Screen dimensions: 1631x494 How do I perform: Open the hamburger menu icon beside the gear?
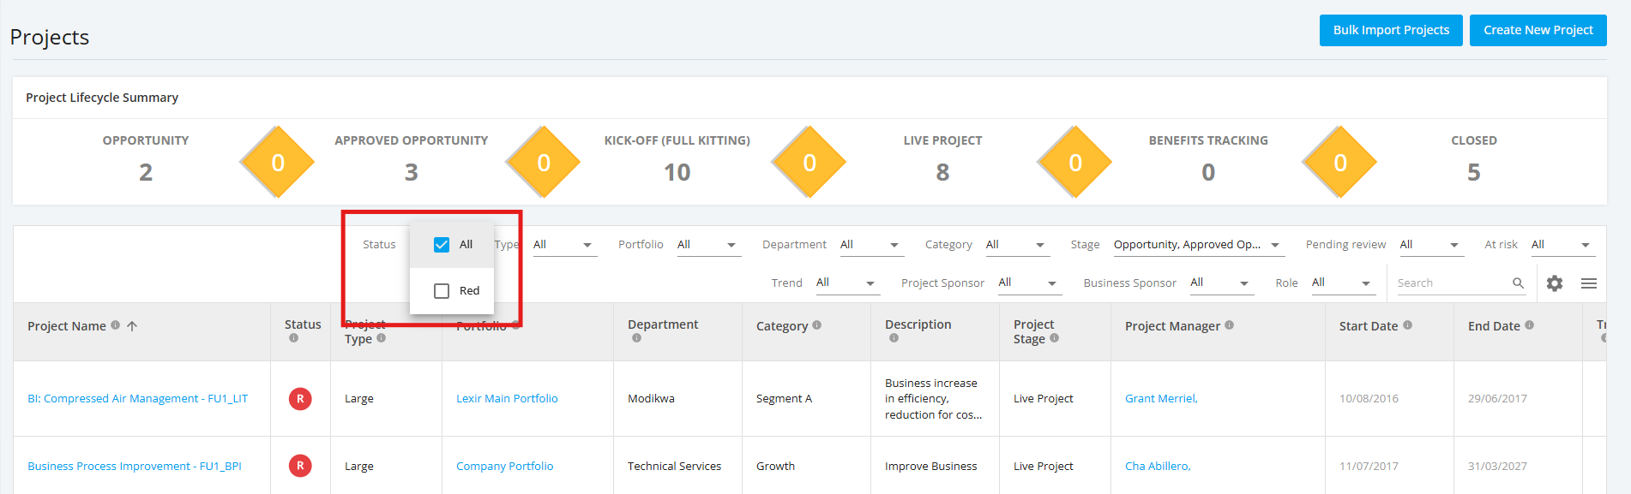click(1588, 283)
